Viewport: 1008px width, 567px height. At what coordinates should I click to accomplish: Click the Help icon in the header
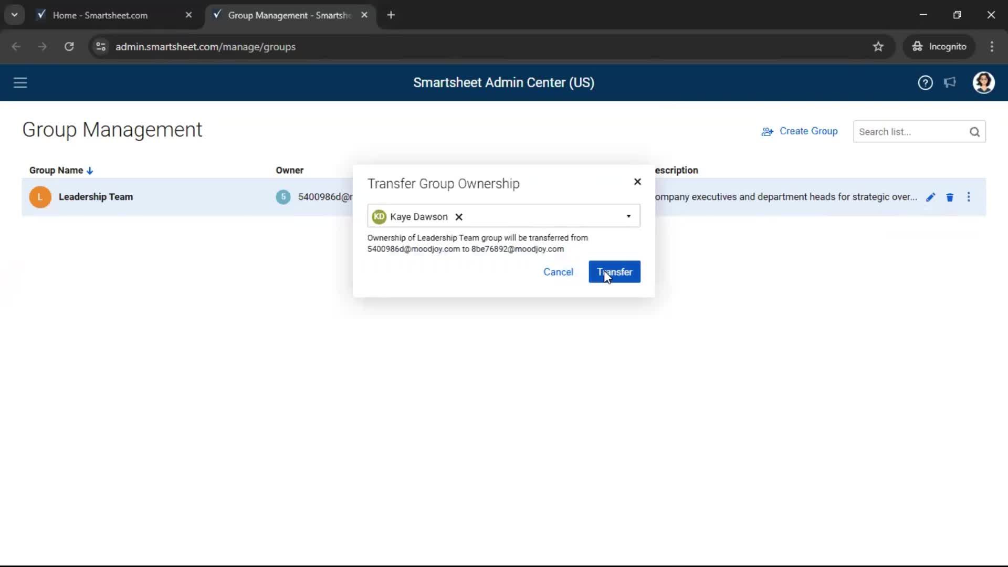tap(925, 82)
